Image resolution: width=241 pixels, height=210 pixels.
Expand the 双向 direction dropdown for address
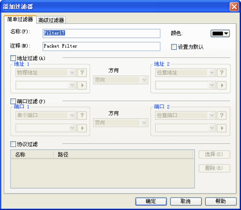pos(121,80)
